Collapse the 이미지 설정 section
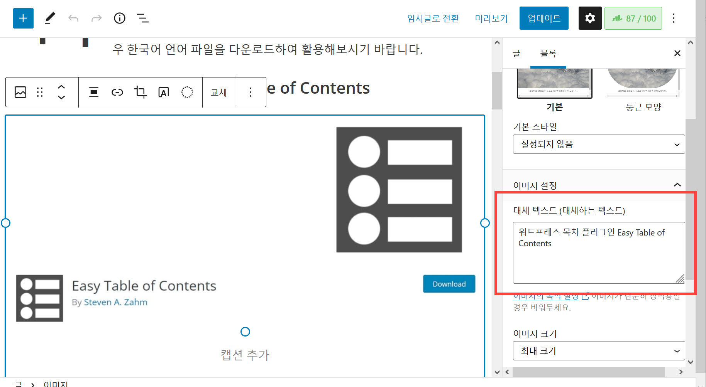Image resolution: width=706 pixels, height=387 pixels. point(677,185)
